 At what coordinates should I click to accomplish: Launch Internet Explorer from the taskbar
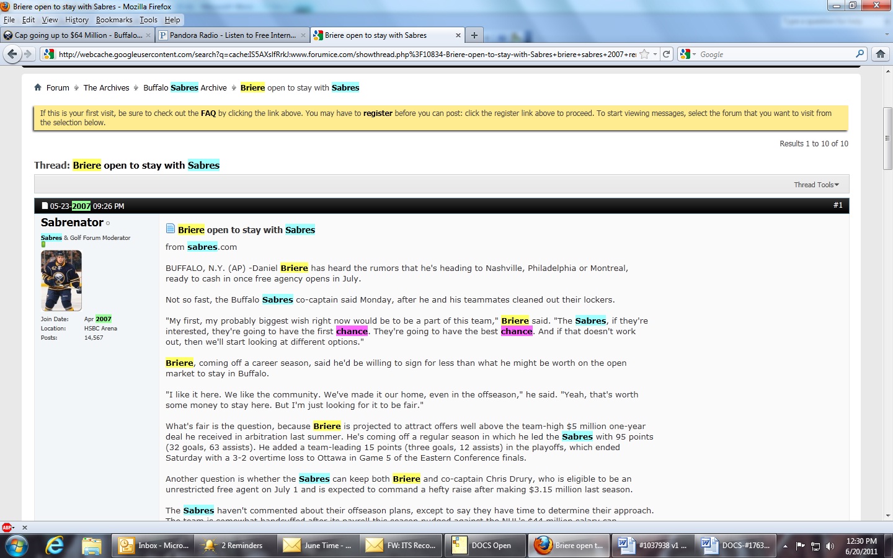55,546
